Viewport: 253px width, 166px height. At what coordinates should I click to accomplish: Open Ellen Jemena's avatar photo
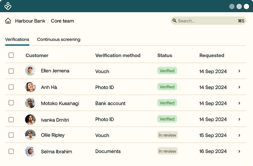tap(30, 71)
